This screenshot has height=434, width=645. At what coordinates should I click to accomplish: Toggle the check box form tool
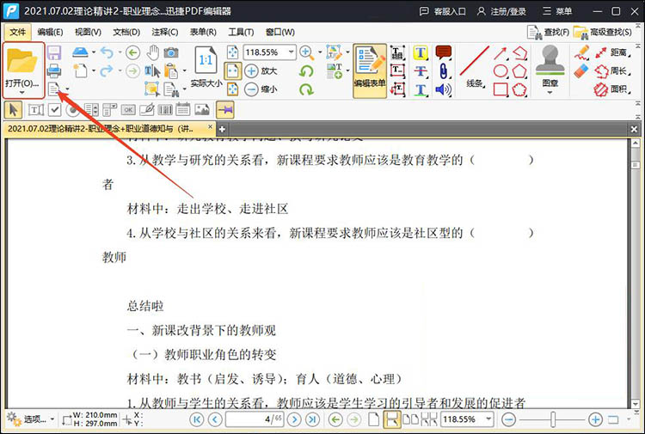(55, 110)
